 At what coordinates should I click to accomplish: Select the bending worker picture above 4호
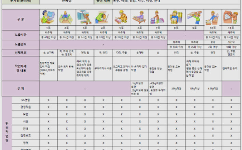(x=103, y=17)
